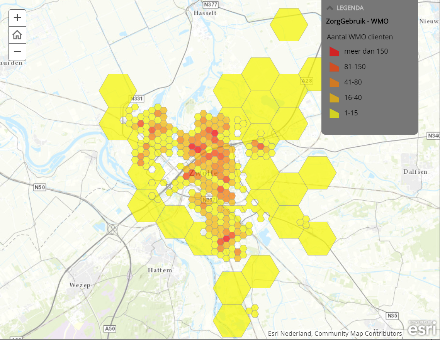Collapse the Legenda panel chevron
440x340 pixels.
click(330, 8)
